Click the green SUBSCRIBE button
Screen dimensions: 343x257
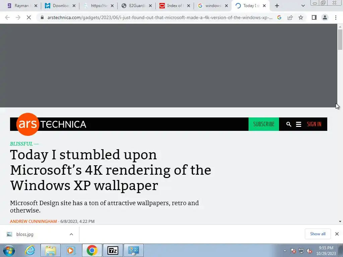point(264,124)
